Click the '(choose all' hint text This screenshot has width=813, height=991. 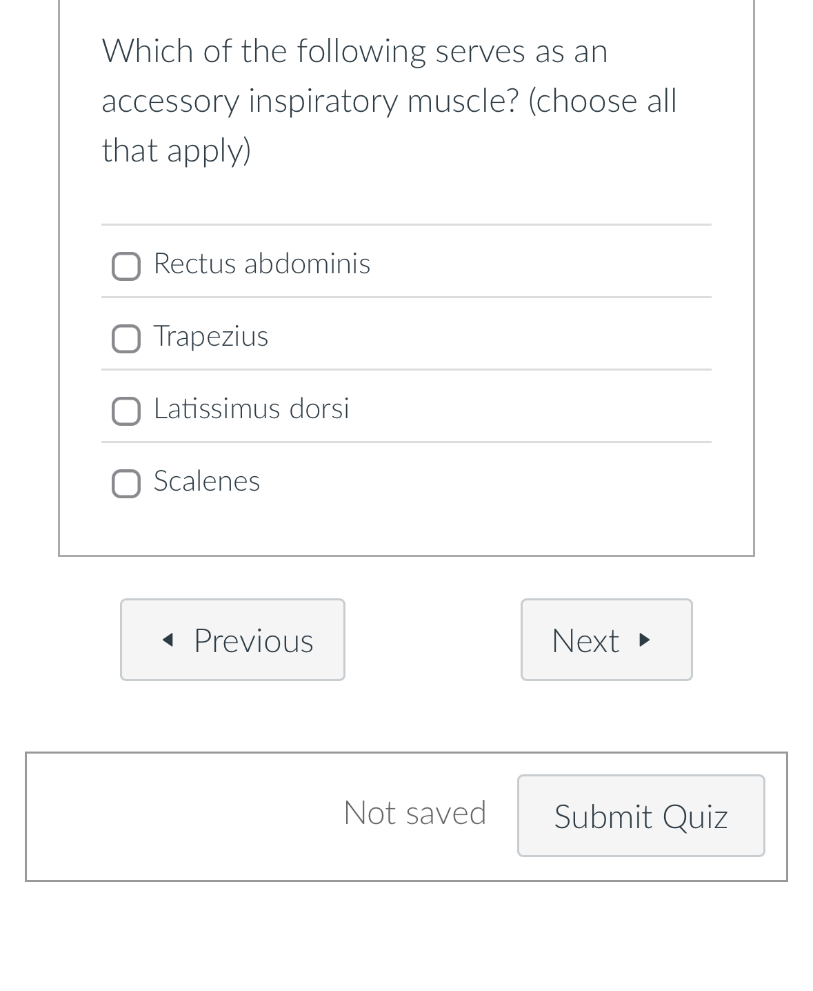[602, 101]
